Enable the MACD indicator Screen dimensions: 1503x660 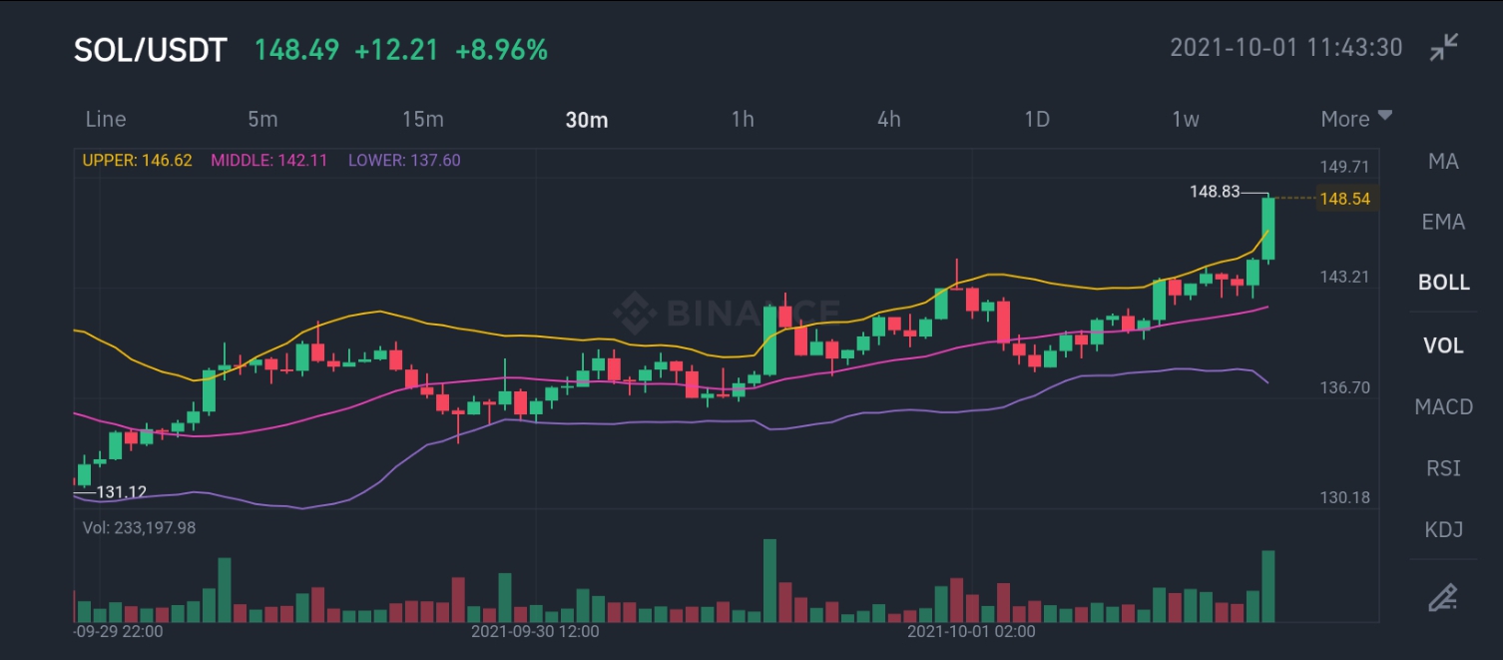(x=1443, y=406)
